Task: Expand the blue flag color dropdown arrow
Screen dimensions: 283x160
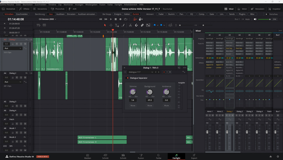Action: click(x=158, y=25)
